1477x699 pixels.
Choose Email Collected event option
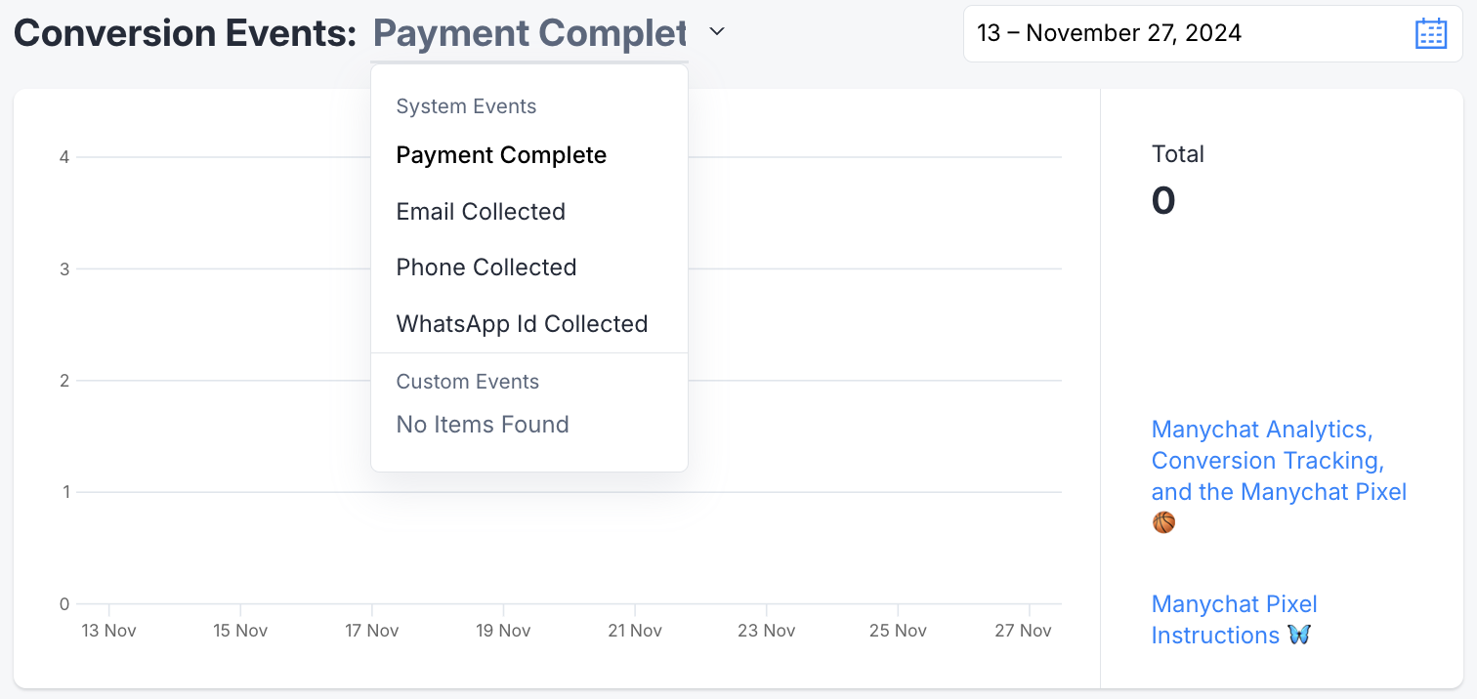click(481, 212)
